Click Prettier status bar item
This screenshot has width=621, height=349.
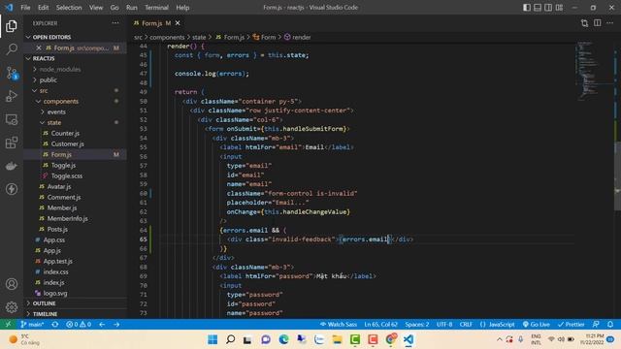pos(571,324)
